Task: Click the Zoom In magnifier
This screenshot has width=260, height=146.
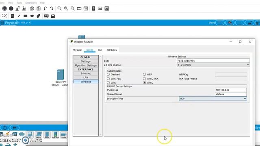Action: tap(59, 9)
